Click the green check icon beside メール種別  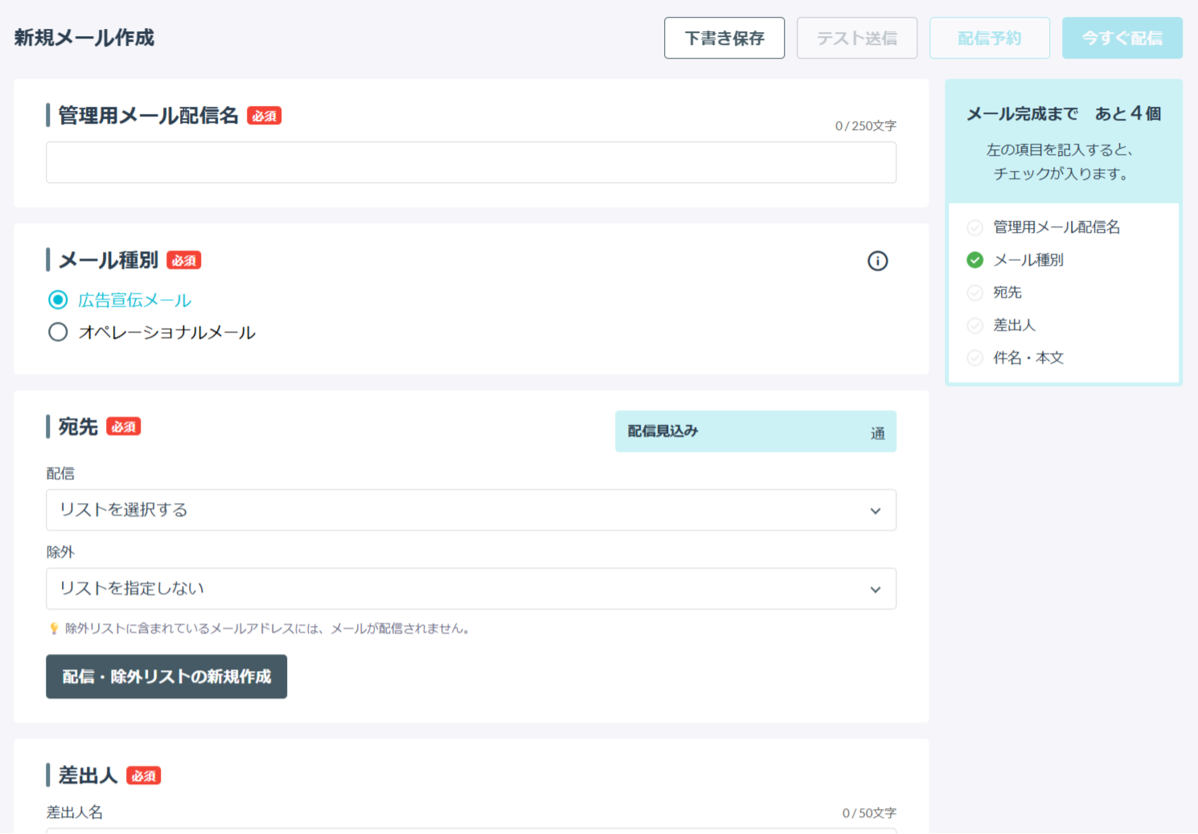pyautogui.click(x=974, y=260)
